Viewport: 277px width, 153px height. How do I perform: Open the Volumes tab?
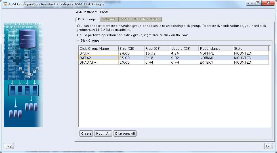click(x=109, y=19)
